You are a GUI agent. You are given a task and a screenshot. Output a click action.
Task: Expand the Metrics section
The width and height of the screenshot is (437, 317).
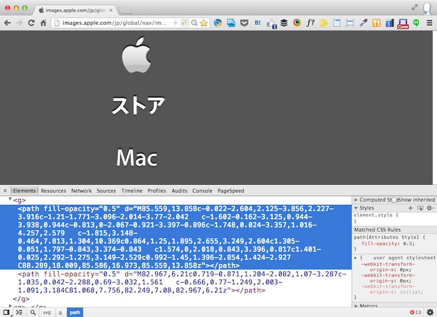click(356, 306)
